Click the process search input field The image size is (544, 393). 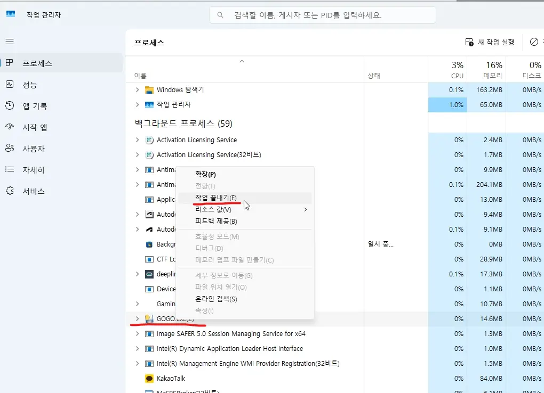click(323, 15)
